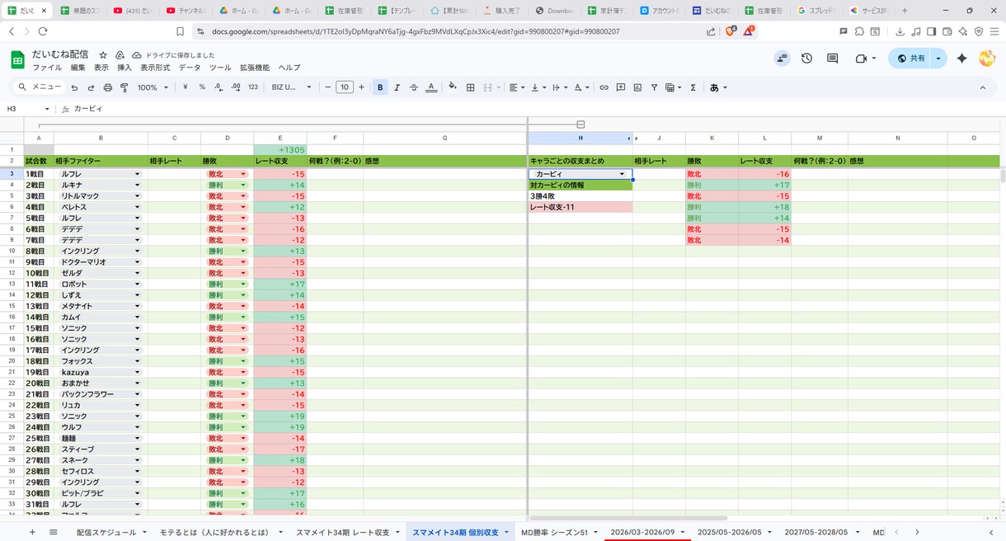This screenshot has width=1006, height=541.
Task: Open the データ menu
Action: [190, 68]
